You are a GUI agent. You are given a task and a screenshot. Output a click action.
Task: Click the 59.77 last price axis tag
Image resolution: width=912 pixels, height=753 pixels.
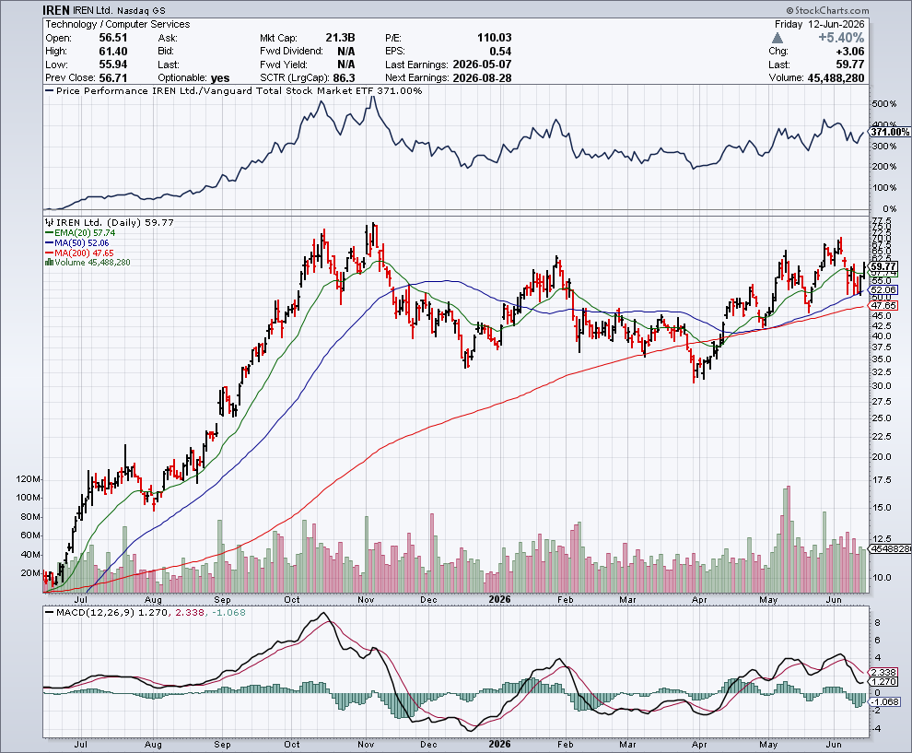[884, 266]
